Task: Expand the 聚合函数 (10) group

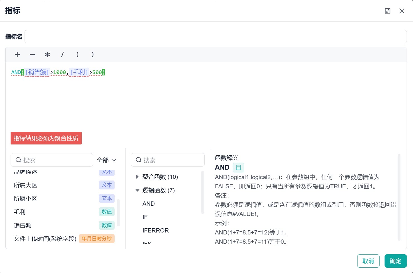Action: (x=137, y=177)
